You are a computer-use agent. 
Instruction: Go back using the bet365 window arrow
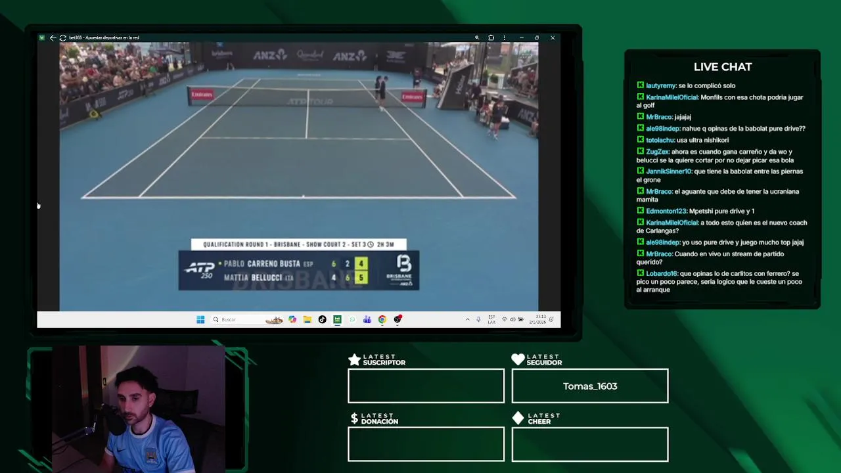53,37
